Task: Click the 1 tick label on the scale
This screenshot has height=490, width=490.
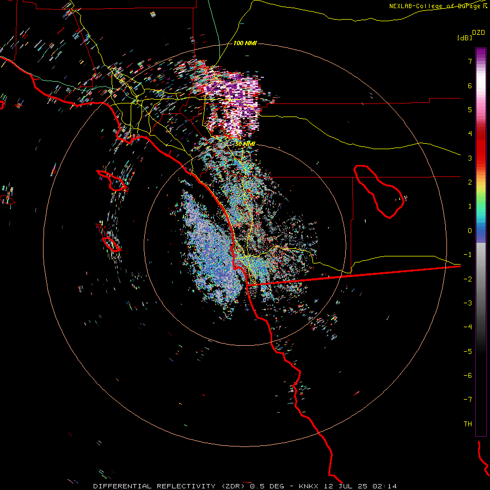Action: click(x=470, y=206)
